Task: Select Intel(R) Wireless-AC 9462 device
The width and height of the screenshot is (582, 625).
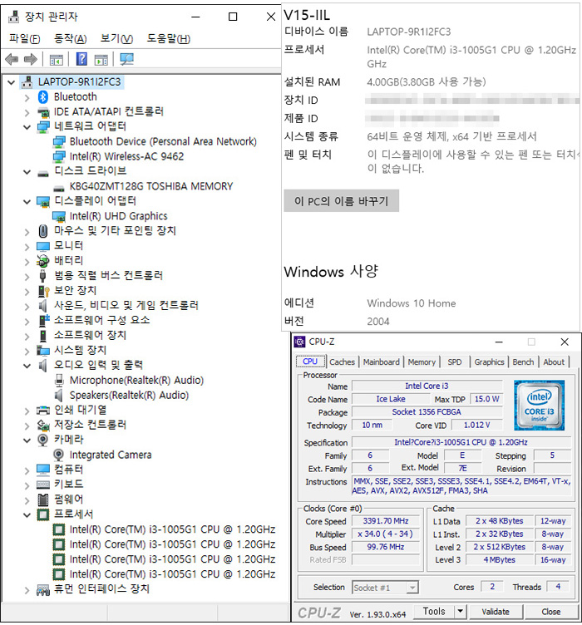Action: pyautogui.click(x=126, y=156)
